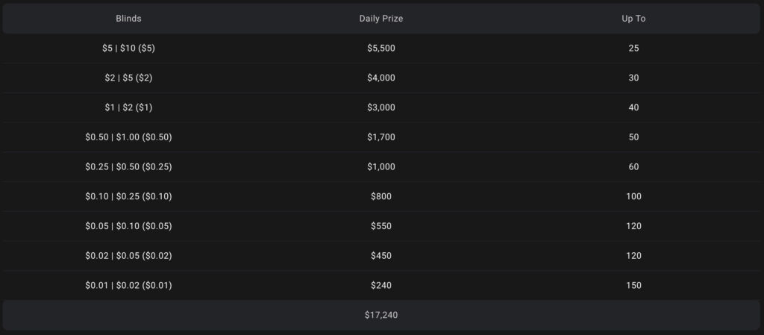Choose the $0.01 | $0.02 ($0.01) blinds cell
Viewport: 764px width, 335px height.
[128, 285]
